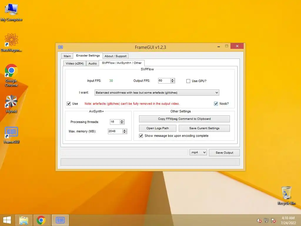Click the Save Output button
The image size is (301, 226).
pos(224,153)
